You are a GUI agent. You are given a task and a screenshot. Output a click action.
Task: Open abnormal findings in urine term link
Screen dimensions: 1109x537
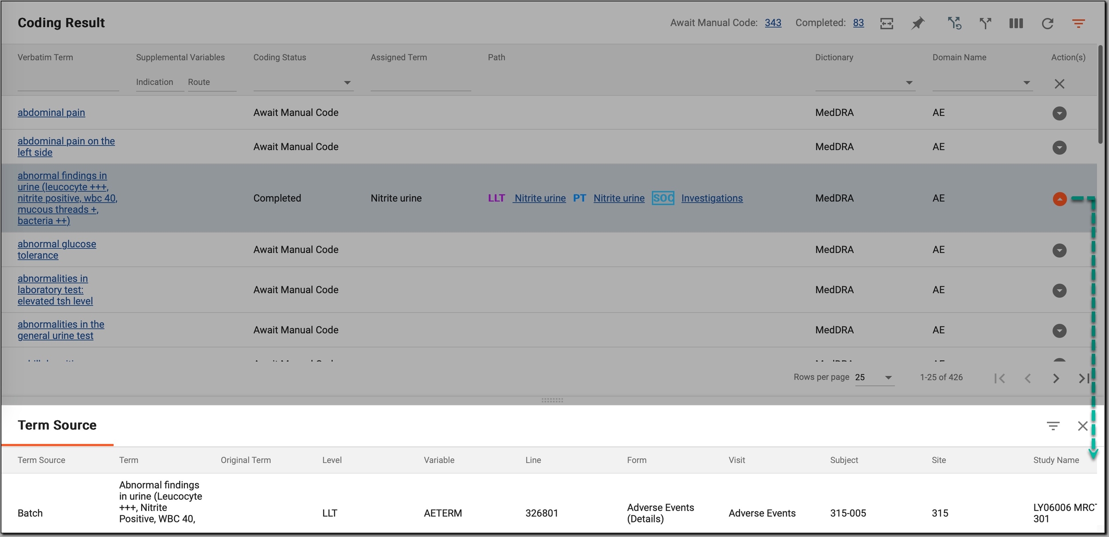67,198
